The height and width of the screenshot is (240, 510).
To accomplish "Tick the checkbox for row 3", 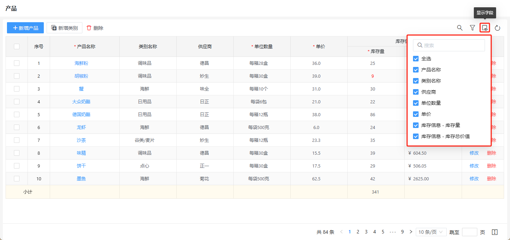I will pos(17,89).
